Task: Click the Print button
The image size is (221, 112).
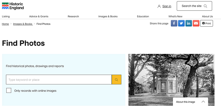Action: point(207,23)
